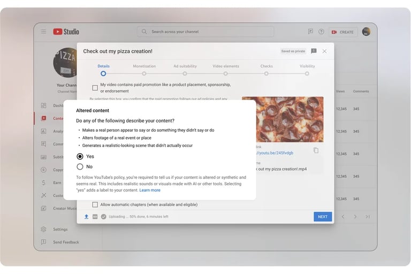Screen dimensions: 411x274
Task: Open the help question mark icon
Action: click(321, 32)
